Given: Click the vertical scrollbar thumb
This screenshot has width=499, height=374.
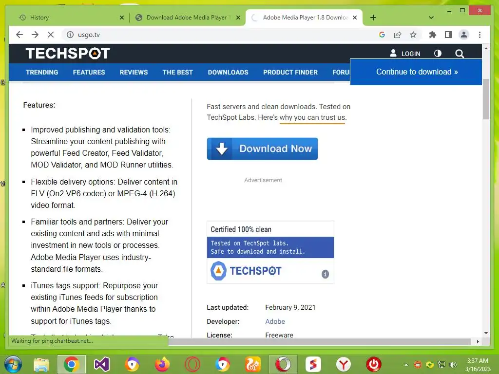Looking at the screenshot, I should 486,99.
